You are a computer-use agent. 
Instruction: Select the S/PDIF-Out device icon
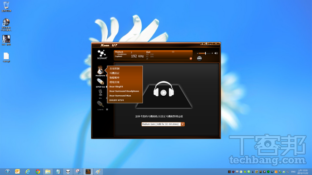pos(100,82)
